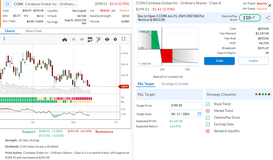
Task: Click the Expected Return value 134.47%
Action: (175, 126)
